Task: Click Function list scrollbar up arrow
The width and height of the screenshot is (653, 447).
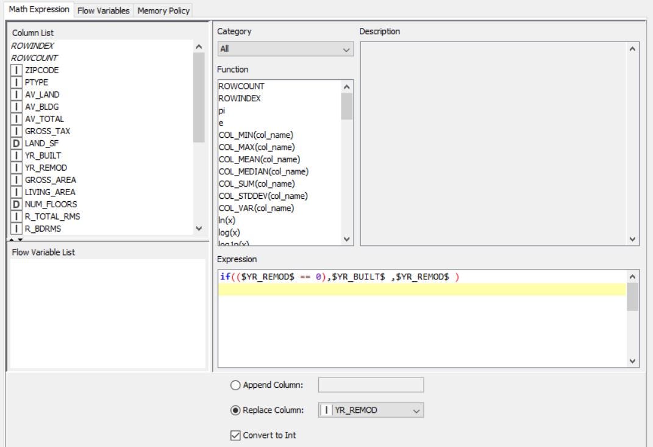Action: 346,87
